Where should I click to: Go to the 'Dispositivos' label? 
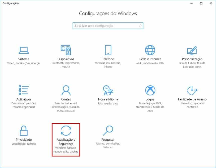[x=66, y=59]
